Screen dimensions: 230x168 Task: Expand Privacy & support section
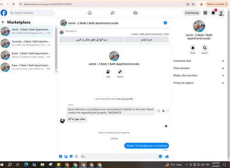[199, 83]
